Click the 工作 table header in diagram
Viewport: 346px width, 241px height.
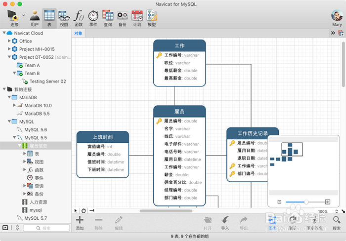[179, 45]
